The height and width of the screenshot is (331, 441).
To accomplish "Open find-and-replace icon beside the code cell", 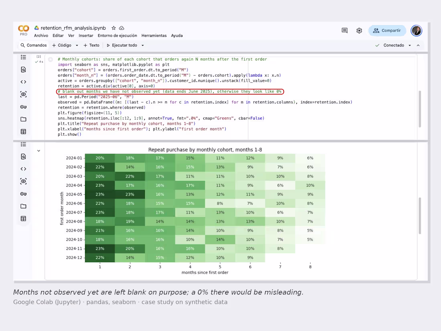I will click(23, 69).
